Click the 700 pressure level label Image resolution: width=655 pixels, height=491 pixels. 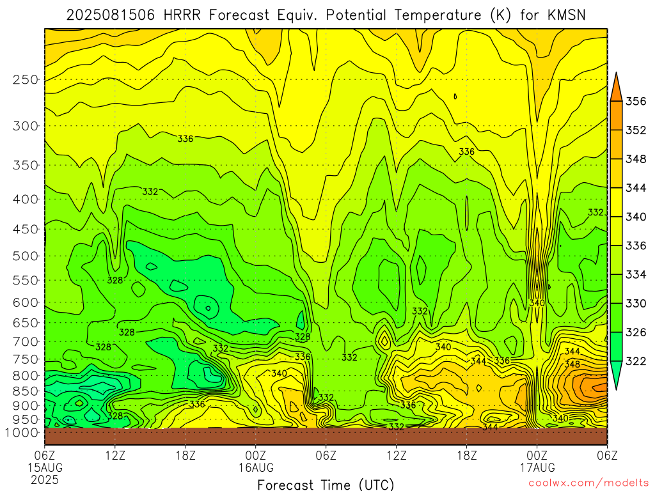click(x=26, y=341)
